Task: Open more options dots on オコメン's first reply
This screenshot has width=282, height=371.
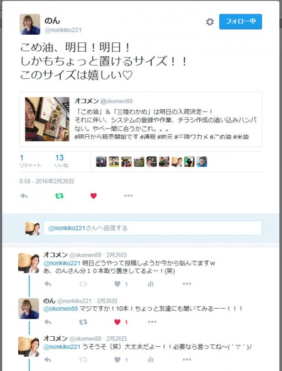Action: pyautogui.click(x=187, y=284)
